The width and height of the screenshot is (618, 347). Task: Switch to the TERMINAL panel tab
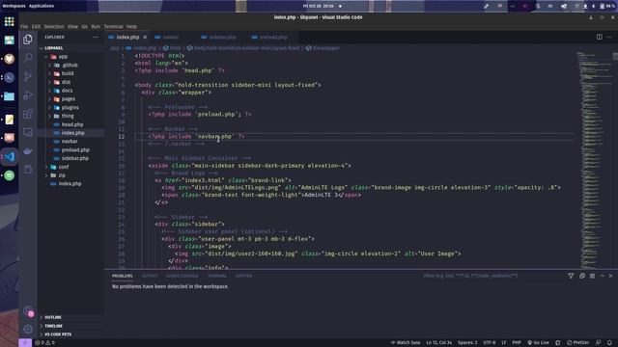tap(216, 276)
